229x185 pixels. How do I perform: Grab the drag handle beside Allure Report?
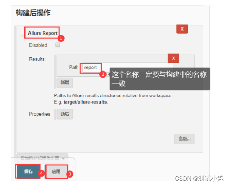pos(23,33)
